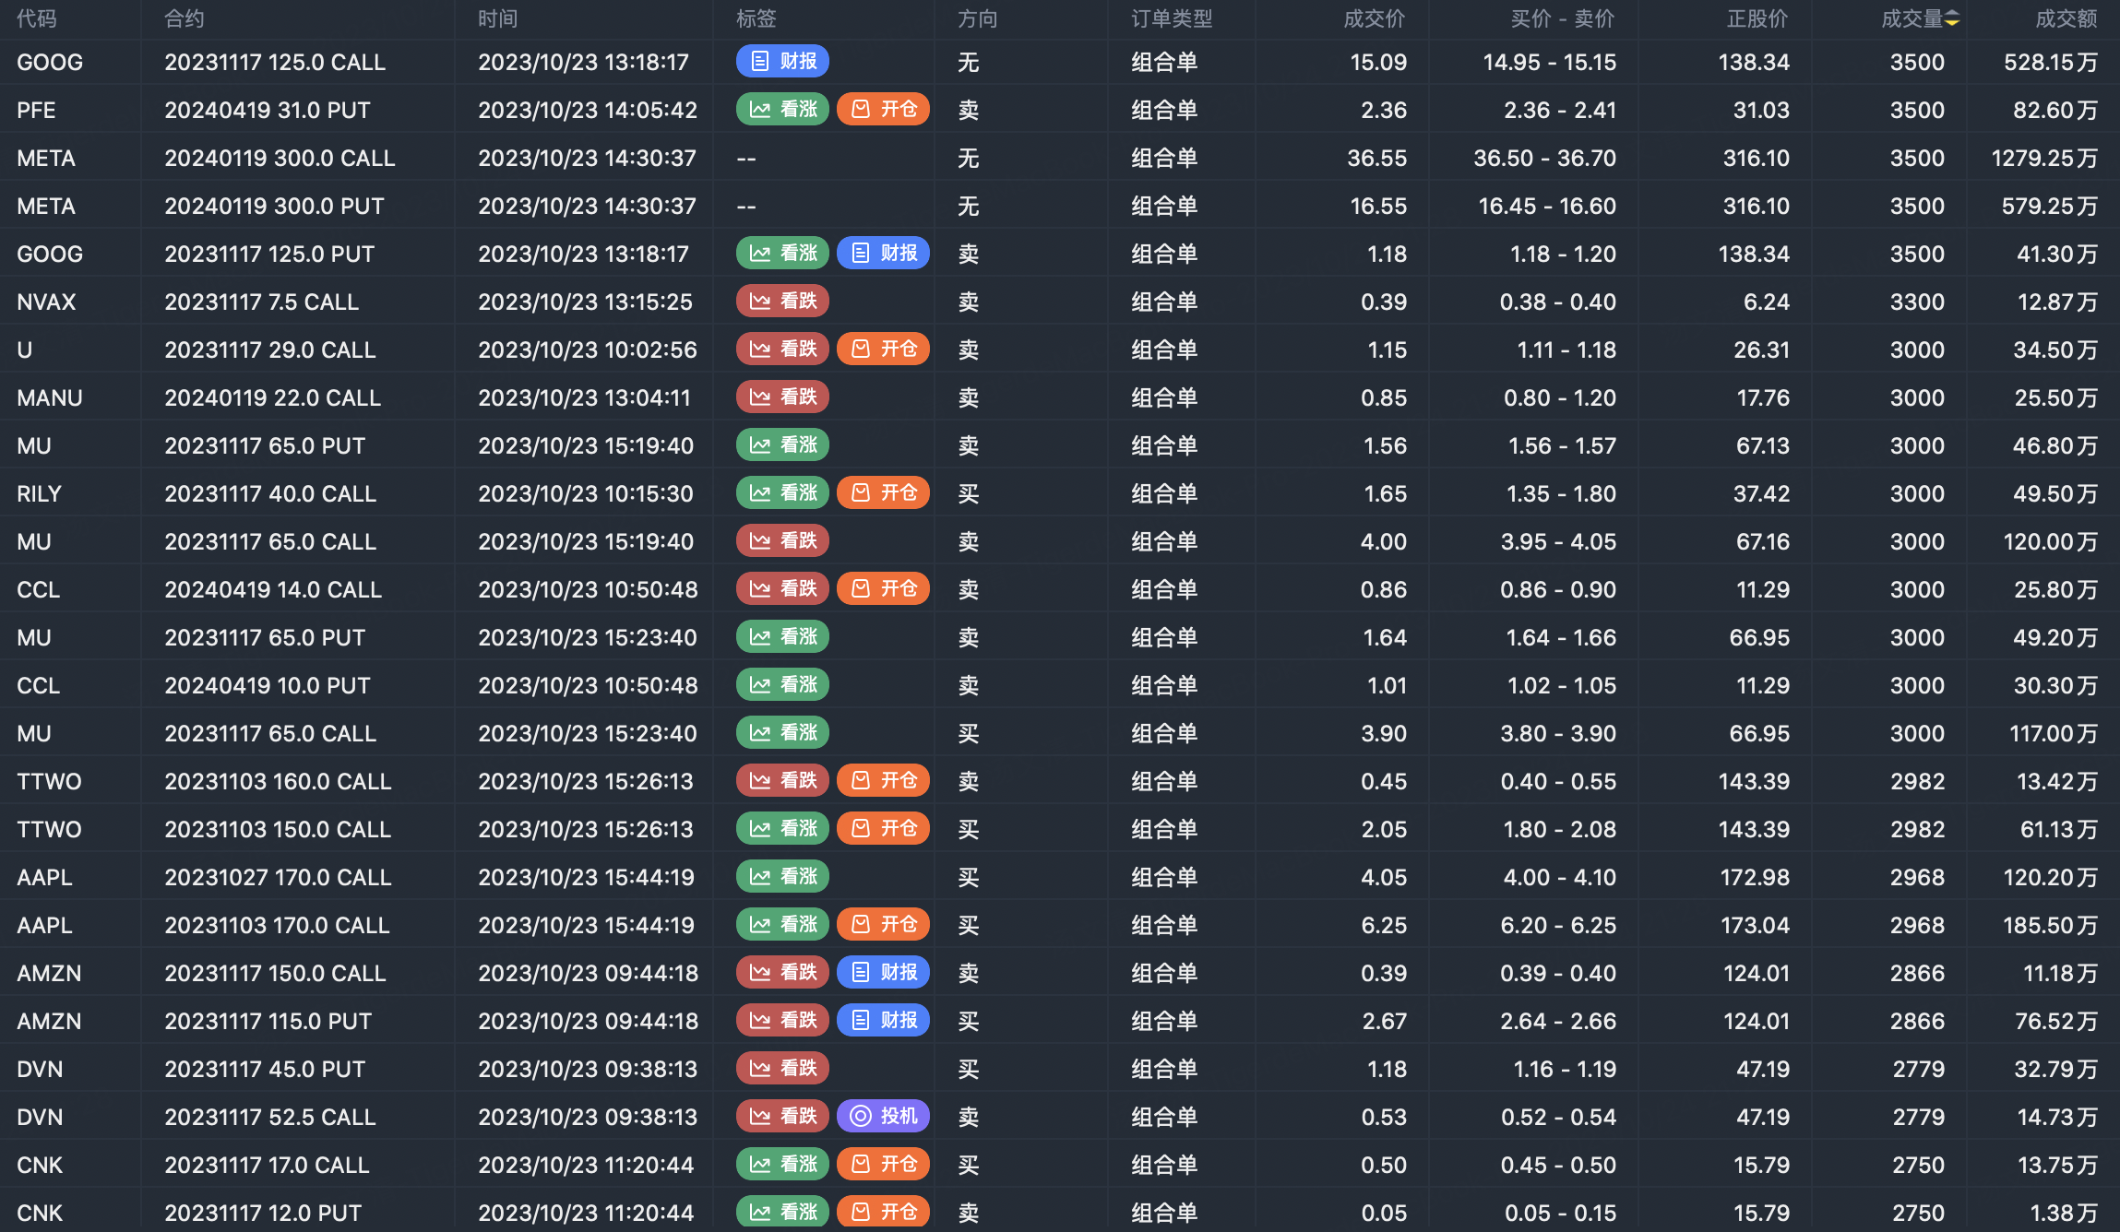
Task: Click the RILY ticker code
Action: pos(39,494)
